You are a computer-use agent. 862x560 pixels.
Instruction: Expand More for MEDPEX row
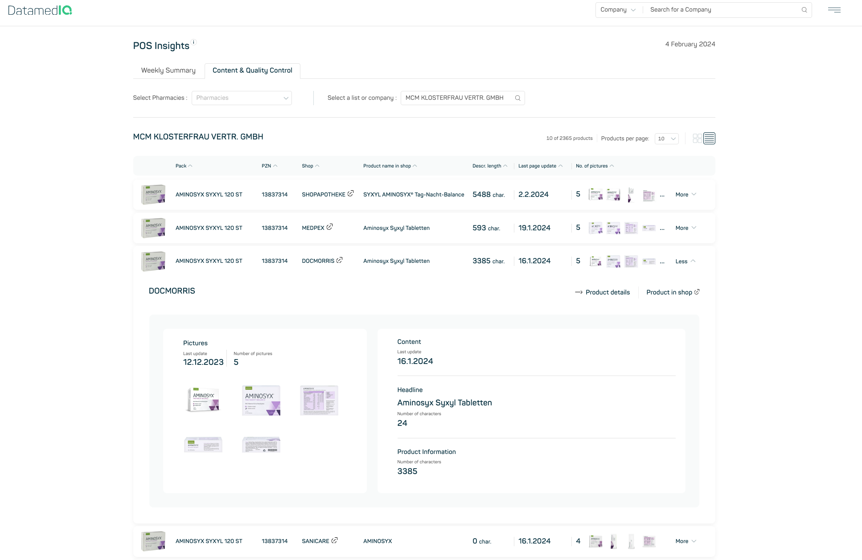coord(685,228)
